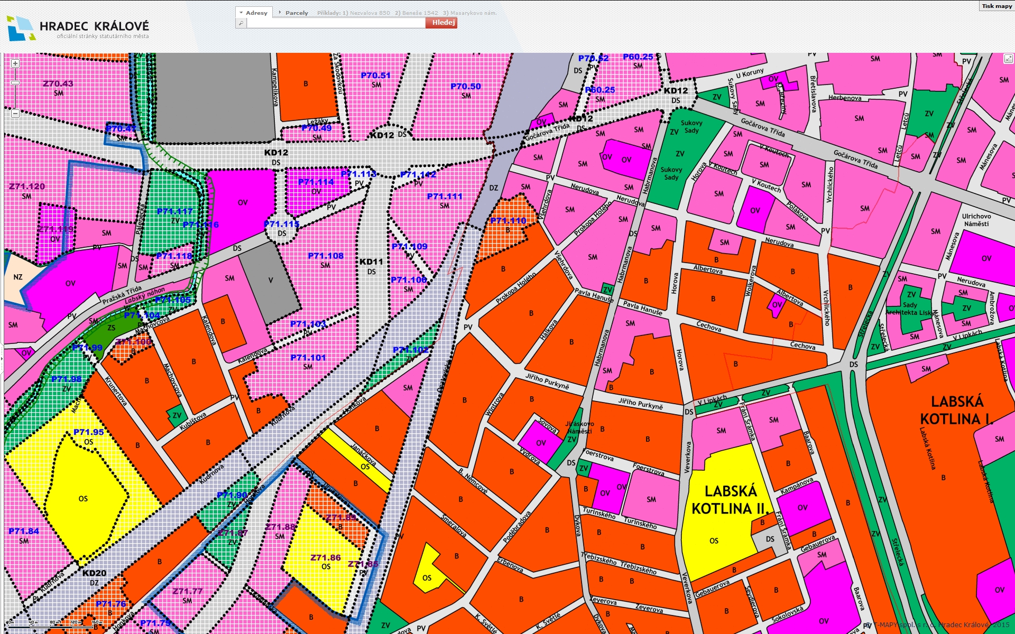Click the 'Šmeralova' street label
The height and width of the screenshot is (634, 1015).
(454, 526)
